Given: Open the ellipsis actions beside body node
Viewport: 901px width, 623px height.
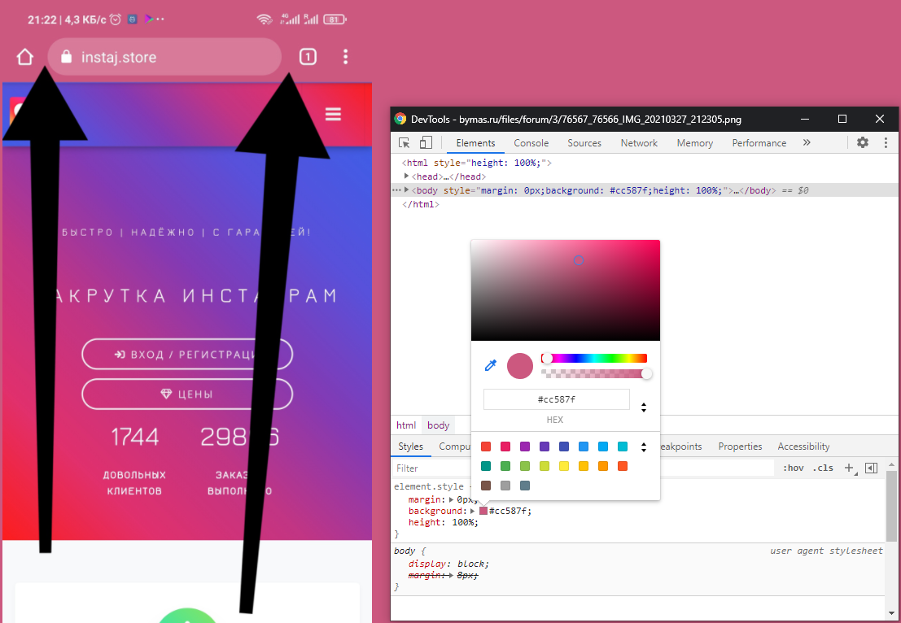Looking at the screenshot, I should (x=396, y=190).
